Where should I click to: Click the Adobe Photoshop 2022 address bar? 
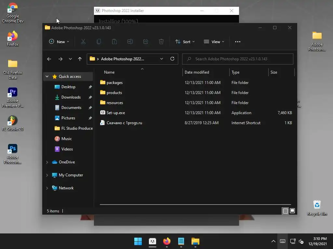tap(123, 59)
